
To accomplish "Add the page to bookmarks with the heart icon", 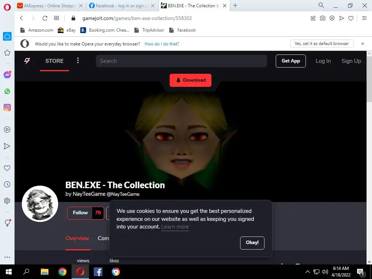I will click(351, 18).
